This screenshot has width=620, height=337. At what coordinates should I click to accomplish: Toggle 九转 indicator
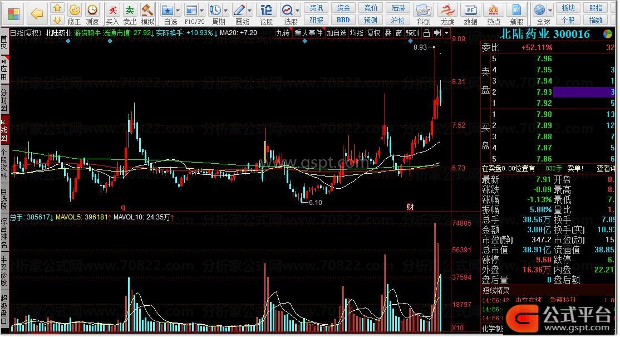tap(283, 33)
